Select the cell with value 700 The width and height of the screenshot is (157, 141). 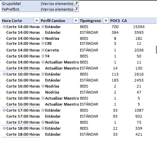tap(115, 27)
